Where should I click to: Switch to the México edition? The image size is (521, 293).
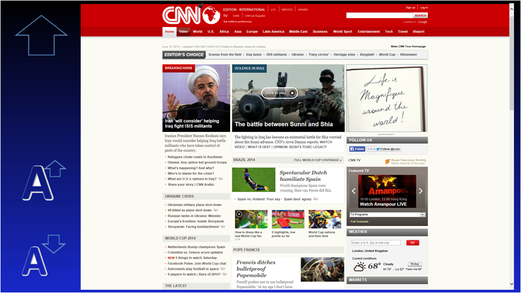pos(287,10)
